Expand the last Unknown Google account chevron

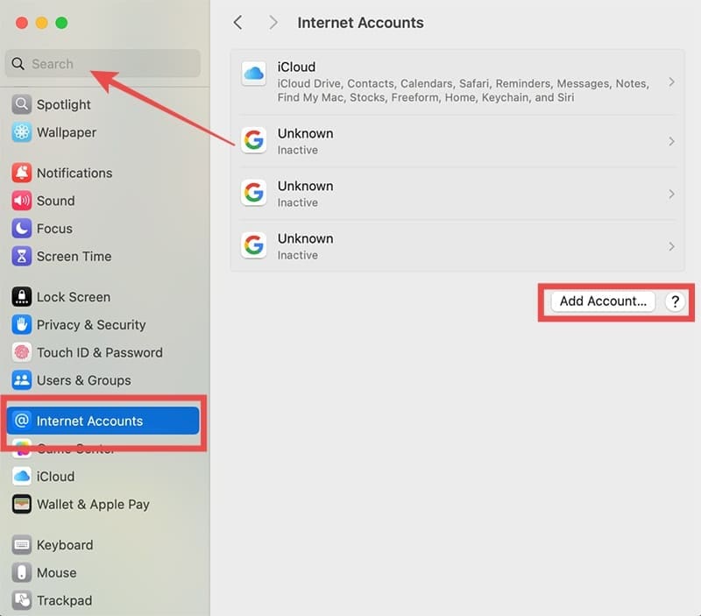coord(671,246)
